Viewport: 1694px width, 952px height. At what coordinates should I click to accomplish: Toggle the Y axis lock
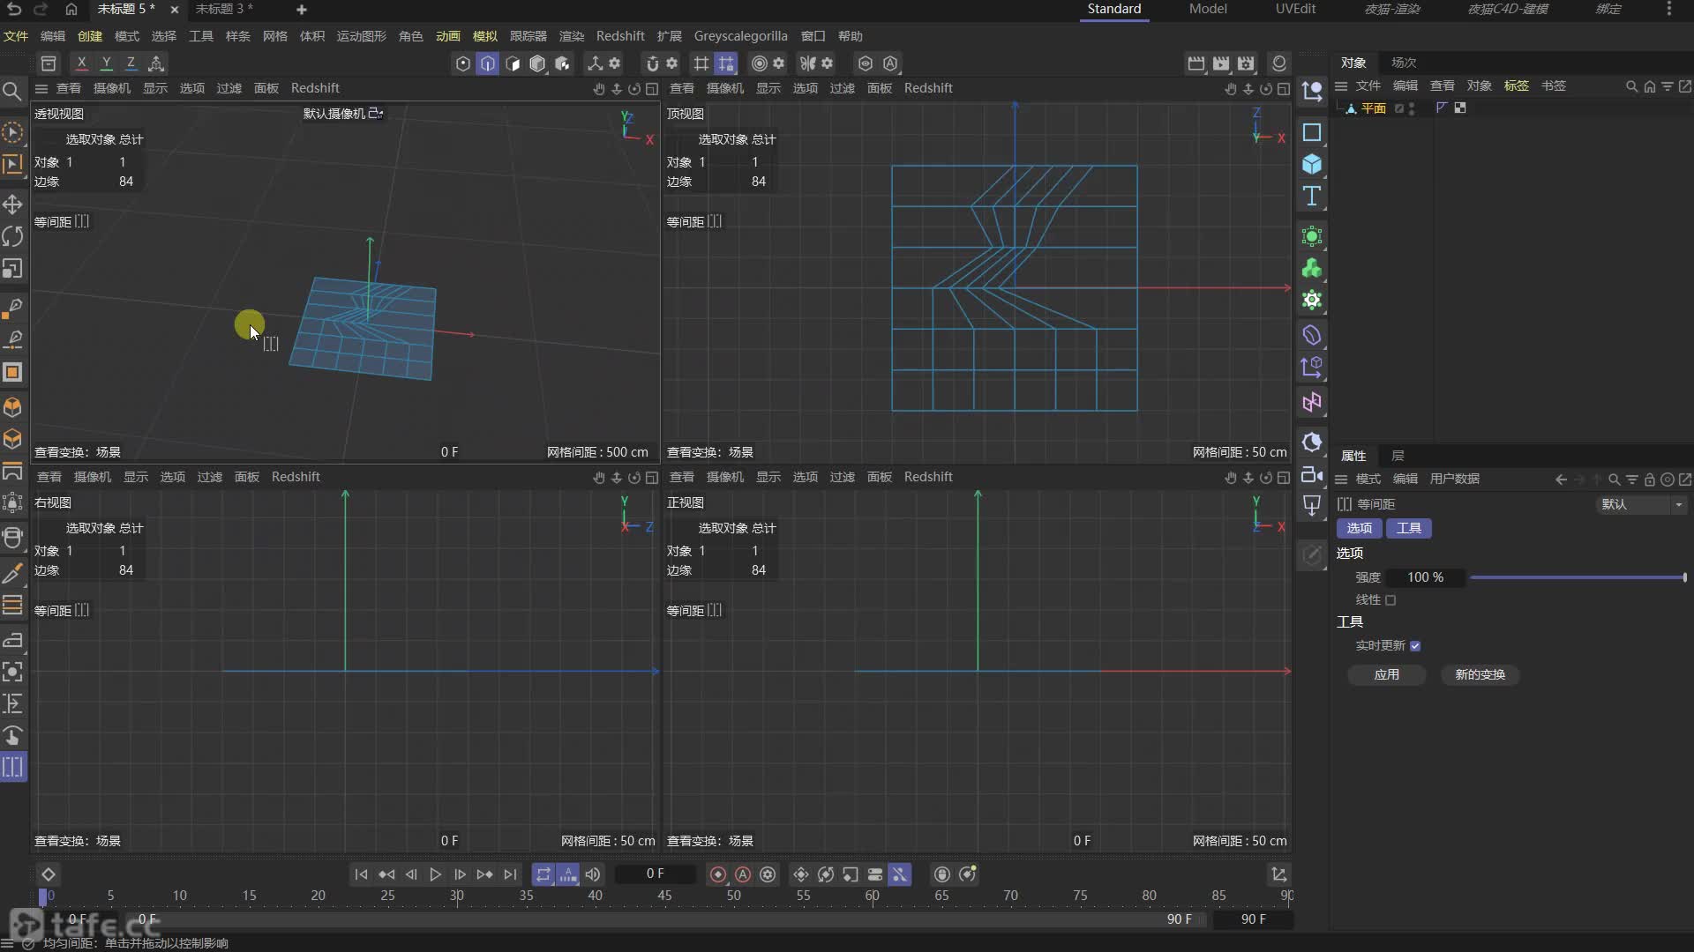pos(106,63)
